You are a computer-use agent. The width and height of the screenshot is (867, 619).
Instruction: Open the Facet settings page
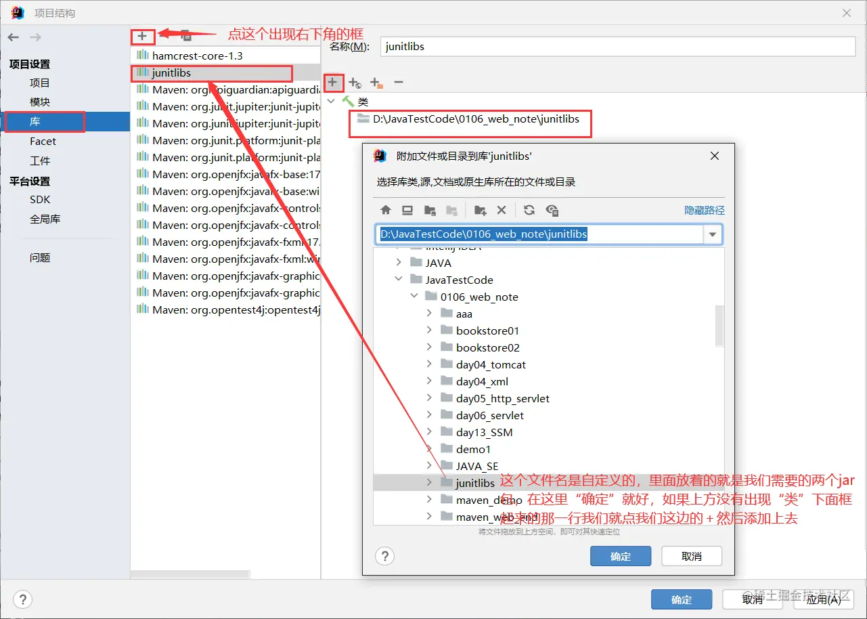click(43, 141)
